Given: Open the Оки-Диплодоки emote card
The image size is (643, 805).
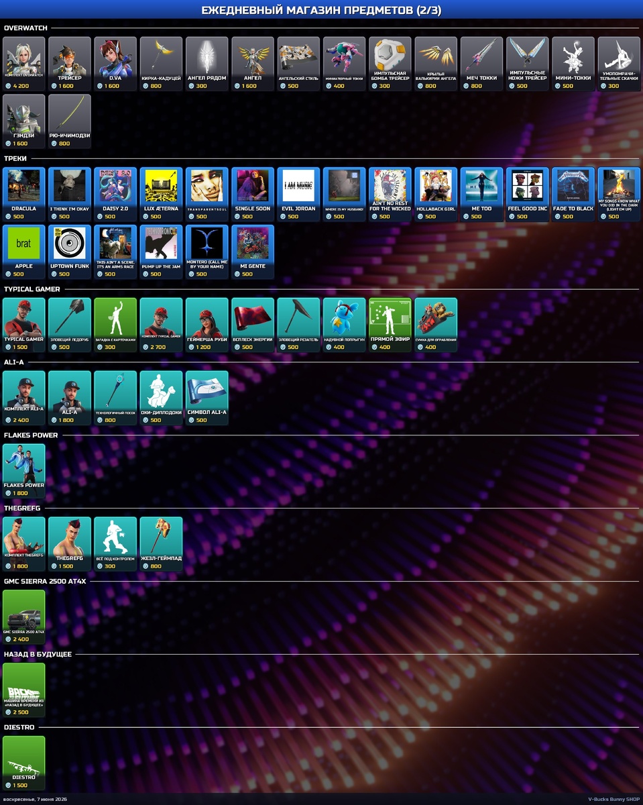Looking at the screenshot, I should tap(161, 398).
